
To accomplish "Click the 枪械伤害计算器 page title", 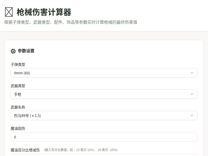I will point(44,12).
